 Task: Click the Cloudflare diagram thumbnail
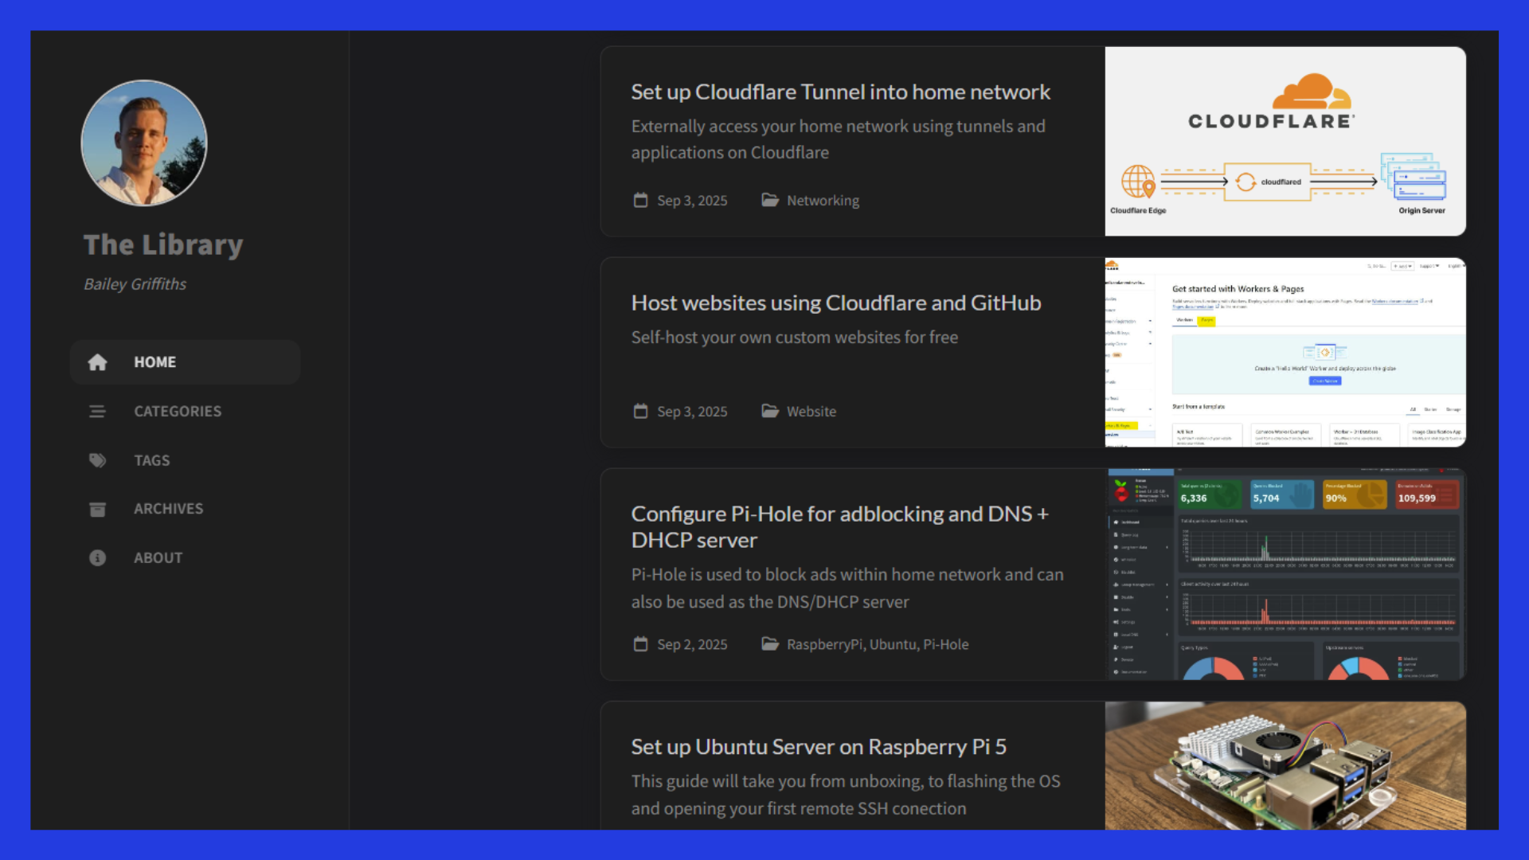[x=1285, y=142]
